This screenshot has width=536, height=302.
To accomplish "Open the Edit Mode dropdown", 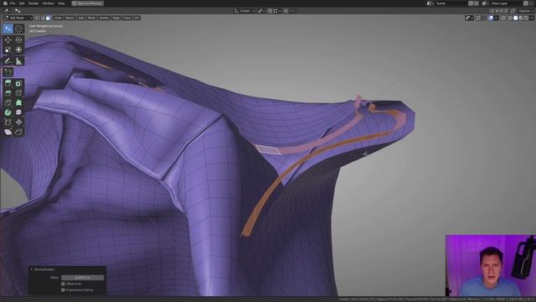I will tap(18, 18).
